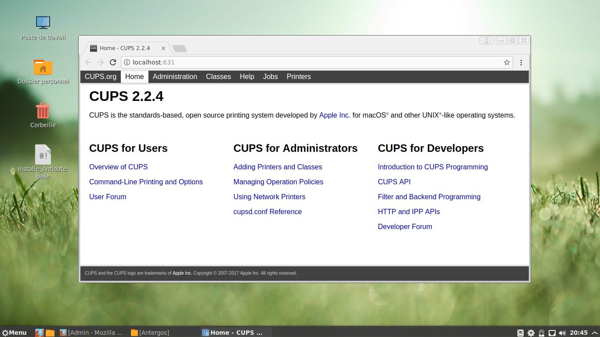Select Installe_Antidote.bash file on desktop
This screenshot has height=337, width=600.
click(x=43, y=162)
